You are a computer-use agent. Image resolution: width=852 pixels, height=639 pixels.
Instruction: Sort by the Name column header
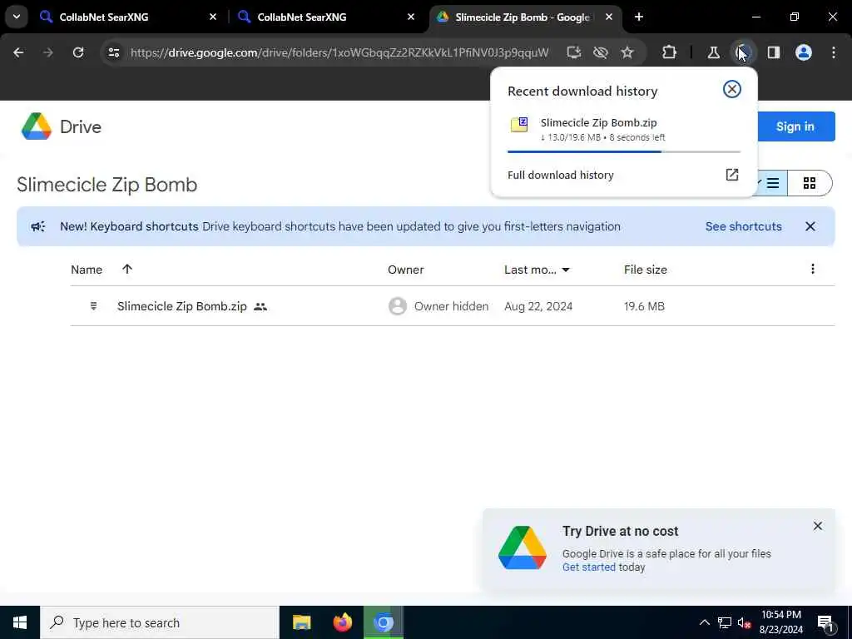coord(87,270)
